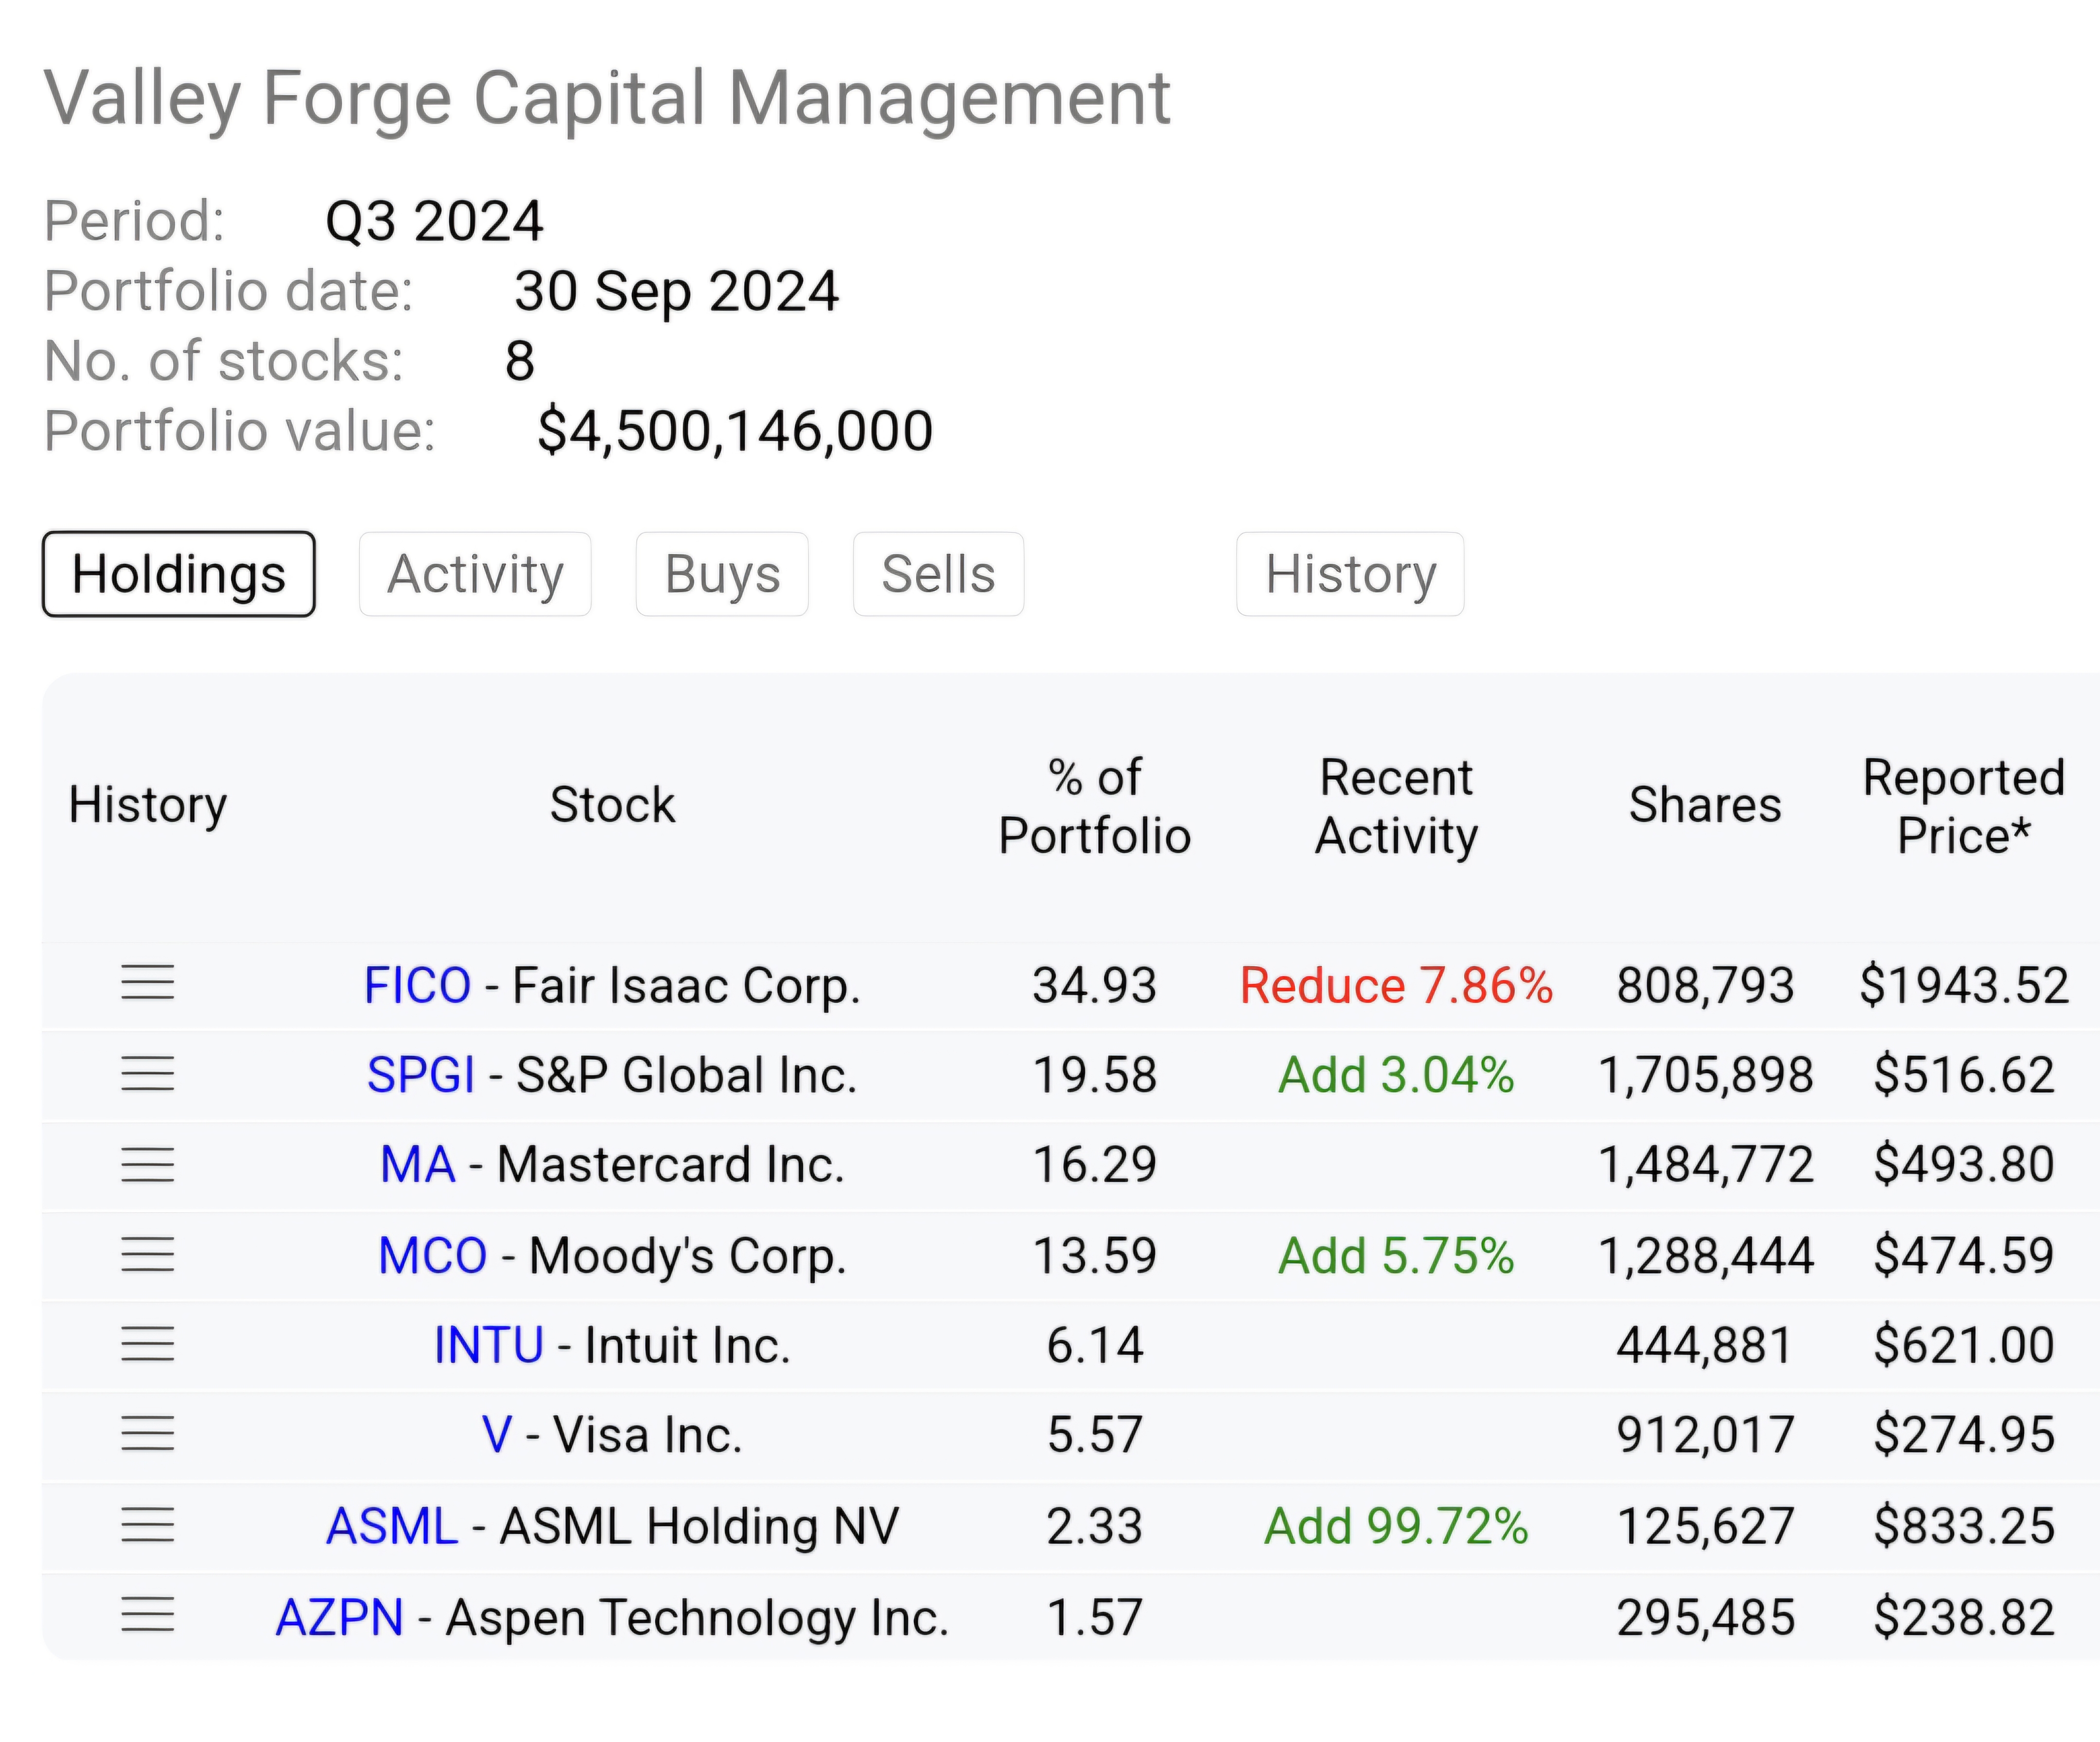Switch to the Activity tab

475,574
